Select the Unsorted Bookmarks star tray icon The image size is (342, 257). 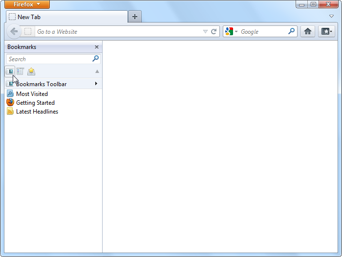pyautogui.click(x=31, y=71)
